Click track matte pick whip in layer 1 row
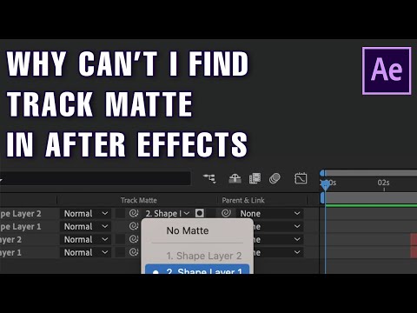Image resolution: width=417 pixels, height=313 pixels. (x=134, y=252)
